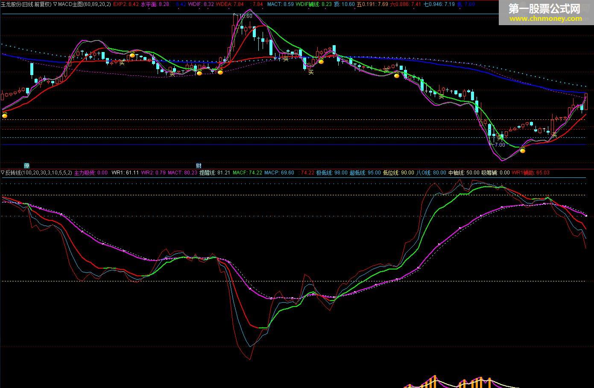The image size is (594, 388).
Task: Select the MACF: 74.22 label
Action: click(247, 173)
